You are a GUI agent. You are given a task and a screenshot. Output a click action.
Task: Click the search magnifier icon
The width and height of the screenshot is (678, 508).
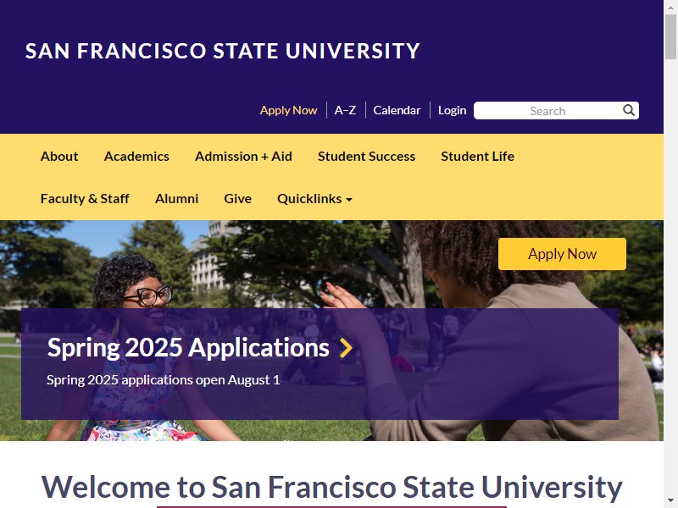629,110
